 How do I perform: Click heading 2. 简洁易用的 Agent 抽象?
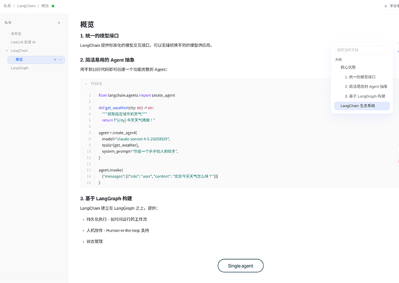coord(107,60)
